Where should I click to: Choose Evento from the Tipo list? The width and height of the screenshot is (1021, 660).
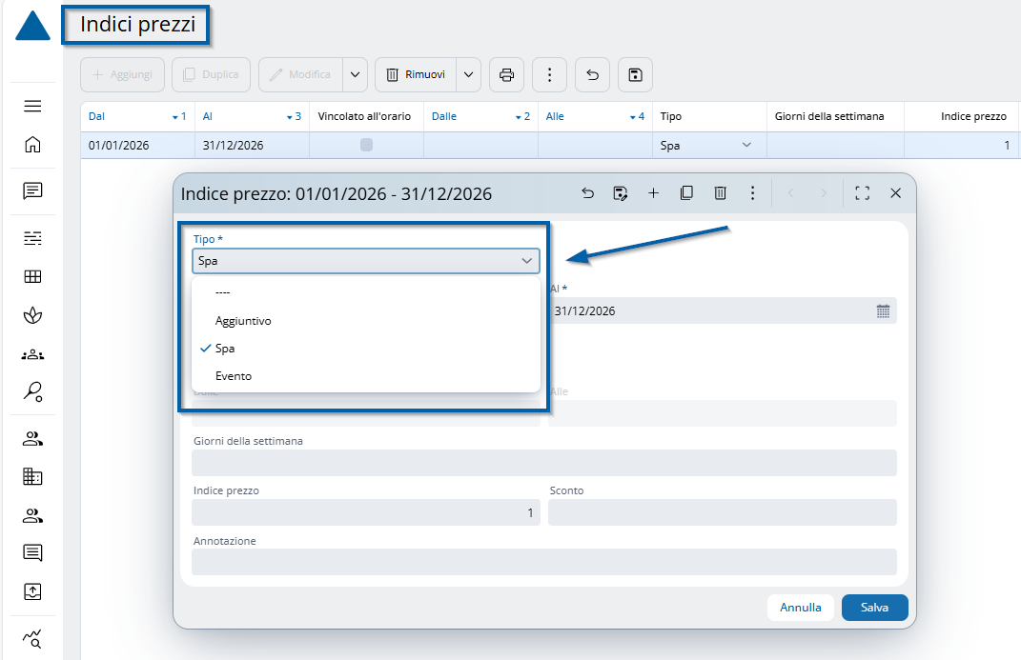[x=234, y=376]
